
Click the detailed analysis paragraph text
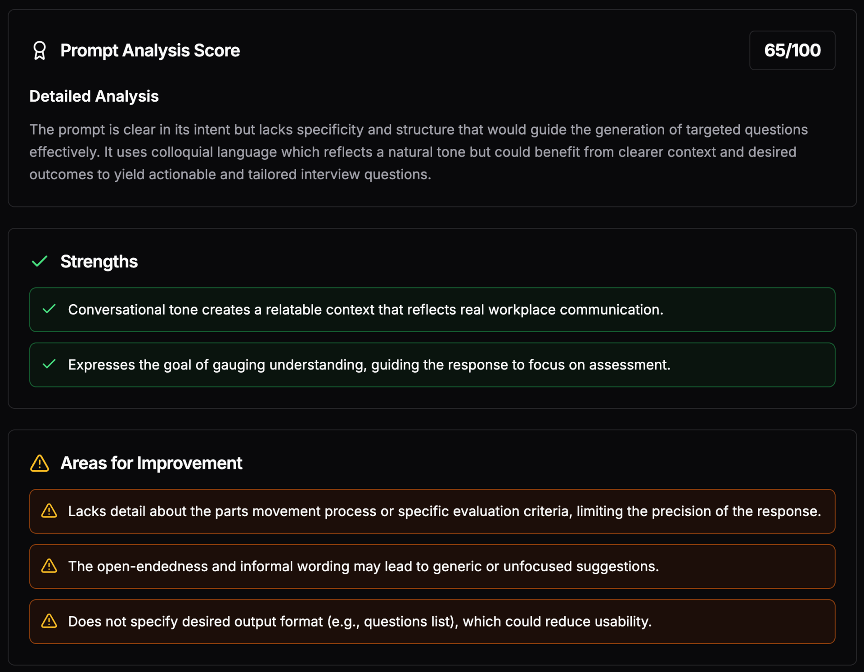coord(418,152)
